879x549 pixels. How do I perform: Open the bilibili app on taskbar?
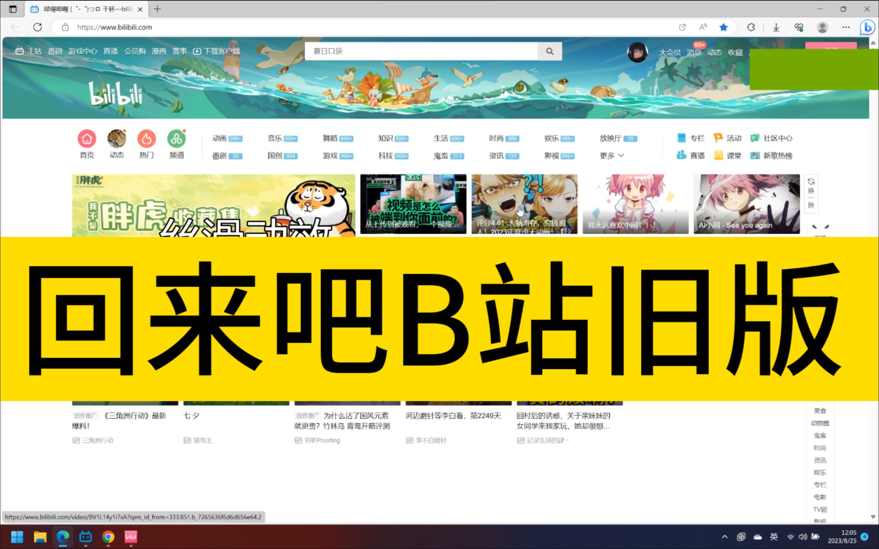coord(85,537)
